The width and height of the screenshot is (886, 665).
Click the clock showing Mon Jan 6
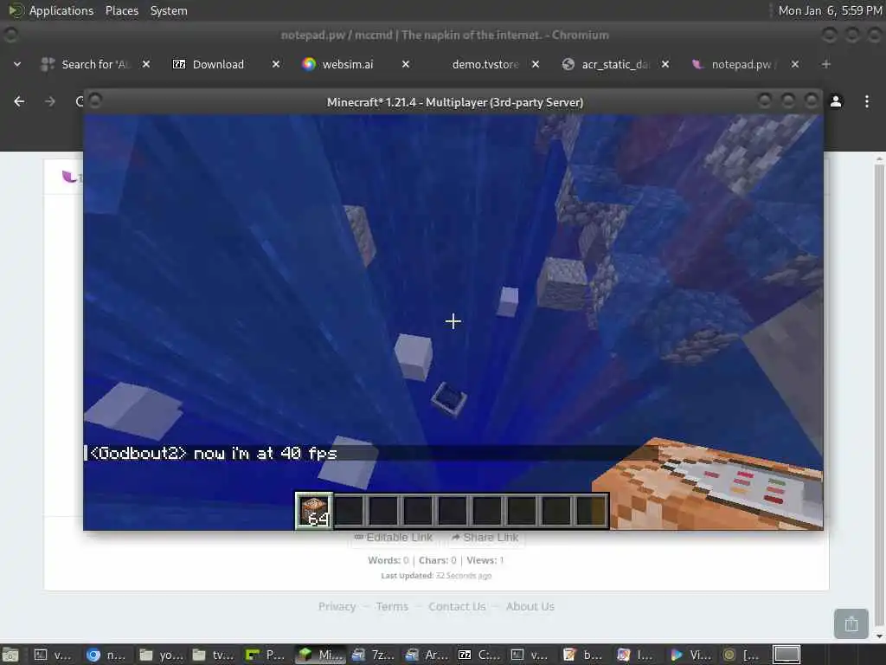point(830,10)
